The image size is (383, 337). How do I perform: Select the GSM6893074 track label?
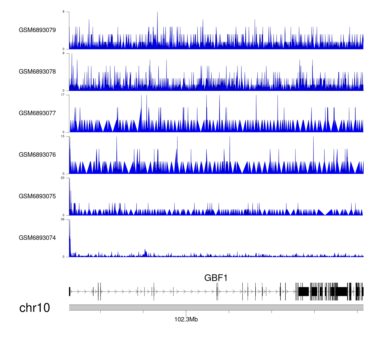coord(37,238)
